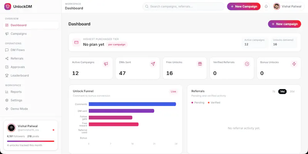Click the Settings gear icon in sidebar

pyautogui.click(x=7, y=100)
